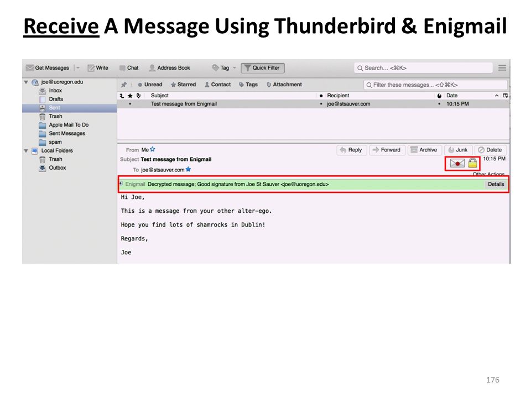Viewport: 531px width, 398px height.
Task: Sort messages by Date column
Action: pos(452,96)
